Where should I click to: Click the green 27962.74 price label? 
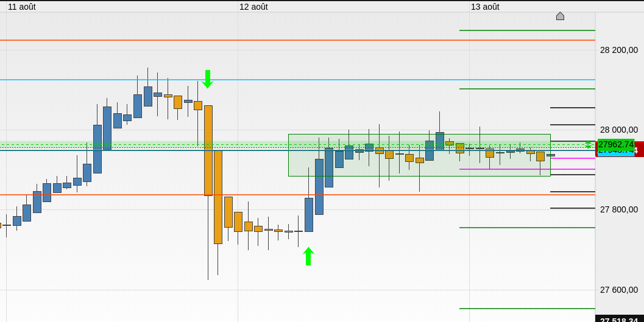(x=615, y=144)
